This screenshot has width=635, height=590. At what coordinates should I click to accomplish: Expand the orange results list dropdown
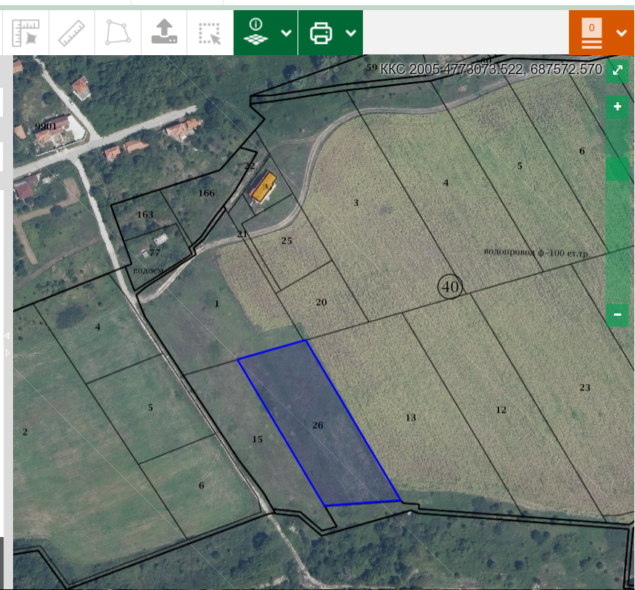[x=621, y=33]
